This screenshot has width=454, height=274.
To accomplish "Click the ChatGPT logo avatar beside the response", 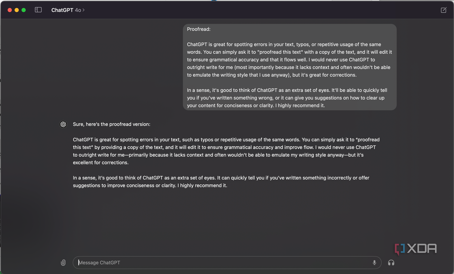I will pyautogui.click(x=63, y=124).
